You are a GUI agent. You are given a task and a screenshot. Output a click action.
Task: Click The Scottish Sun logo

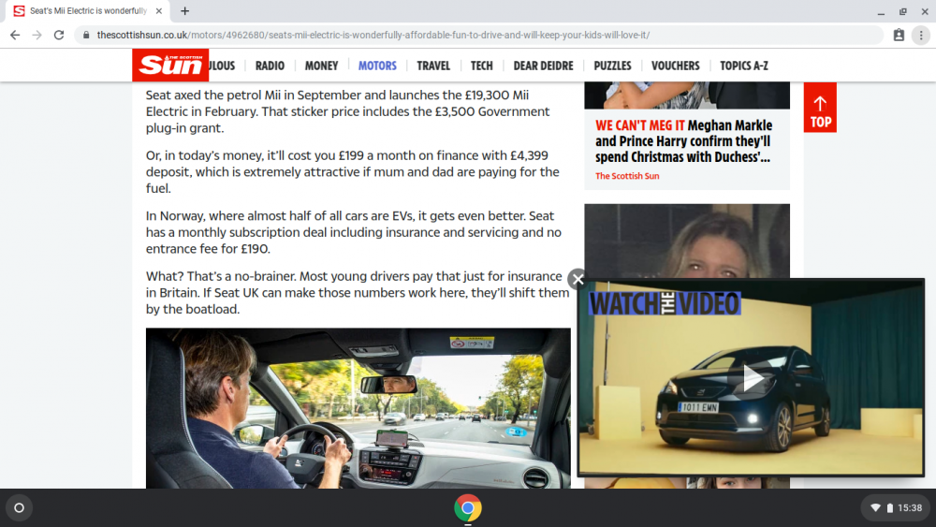point(170,65)
